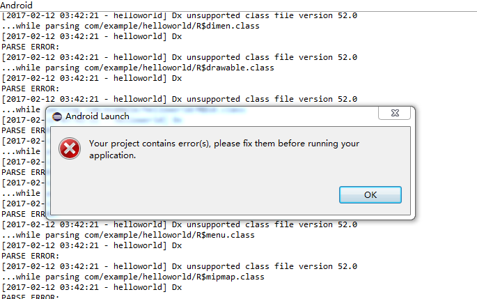Screen dimensions: 477x299
Task: Click the 'Your project contains error(s)' message text
Action: pyautogui.click(x=224, y=149)
